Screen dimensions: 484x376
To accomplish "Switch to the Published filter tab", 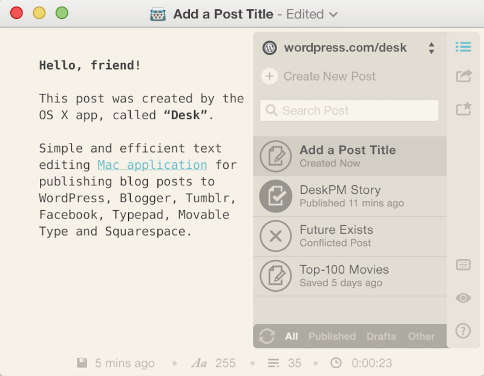I will point(332,336).
